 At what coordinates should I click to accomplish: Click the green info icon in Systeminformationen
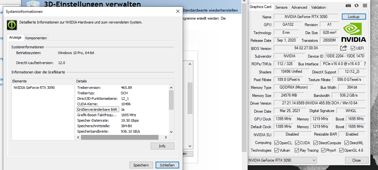[x=12, y=24]
